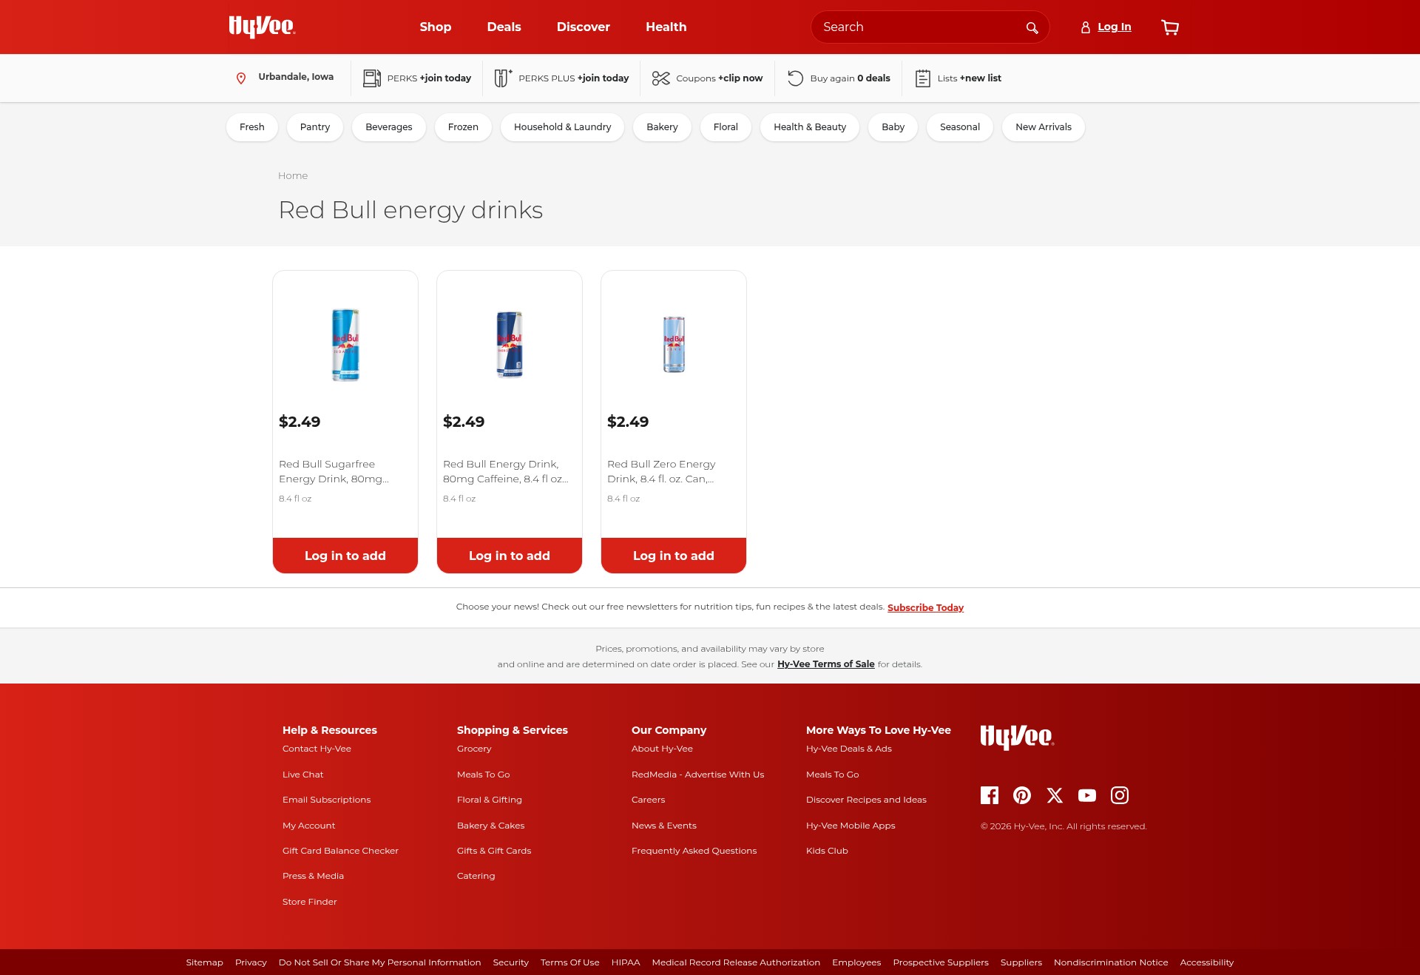1420x975 pixels.
Task: Open Hy-Vee Mobile Apps link
Action: click(x=851, y=826)
